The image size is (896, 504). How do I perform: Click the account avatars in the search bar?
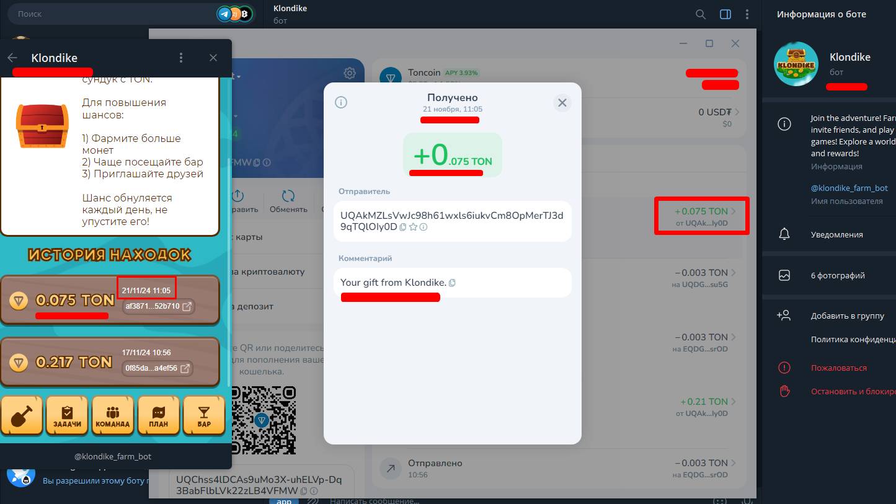click(x=235, y=14)
